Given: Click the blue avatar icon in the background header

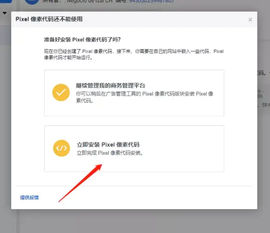Looking at the screenshot, I should click(32, 2).
